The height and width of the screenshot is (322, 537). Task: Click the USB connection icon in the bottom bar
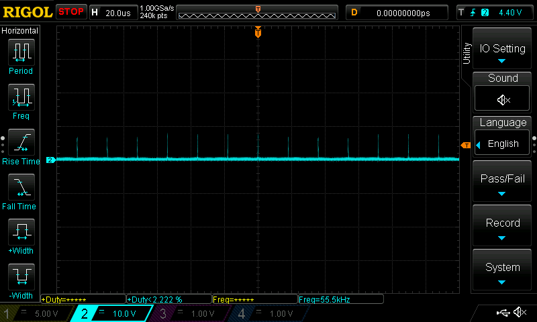coord(503,313)
